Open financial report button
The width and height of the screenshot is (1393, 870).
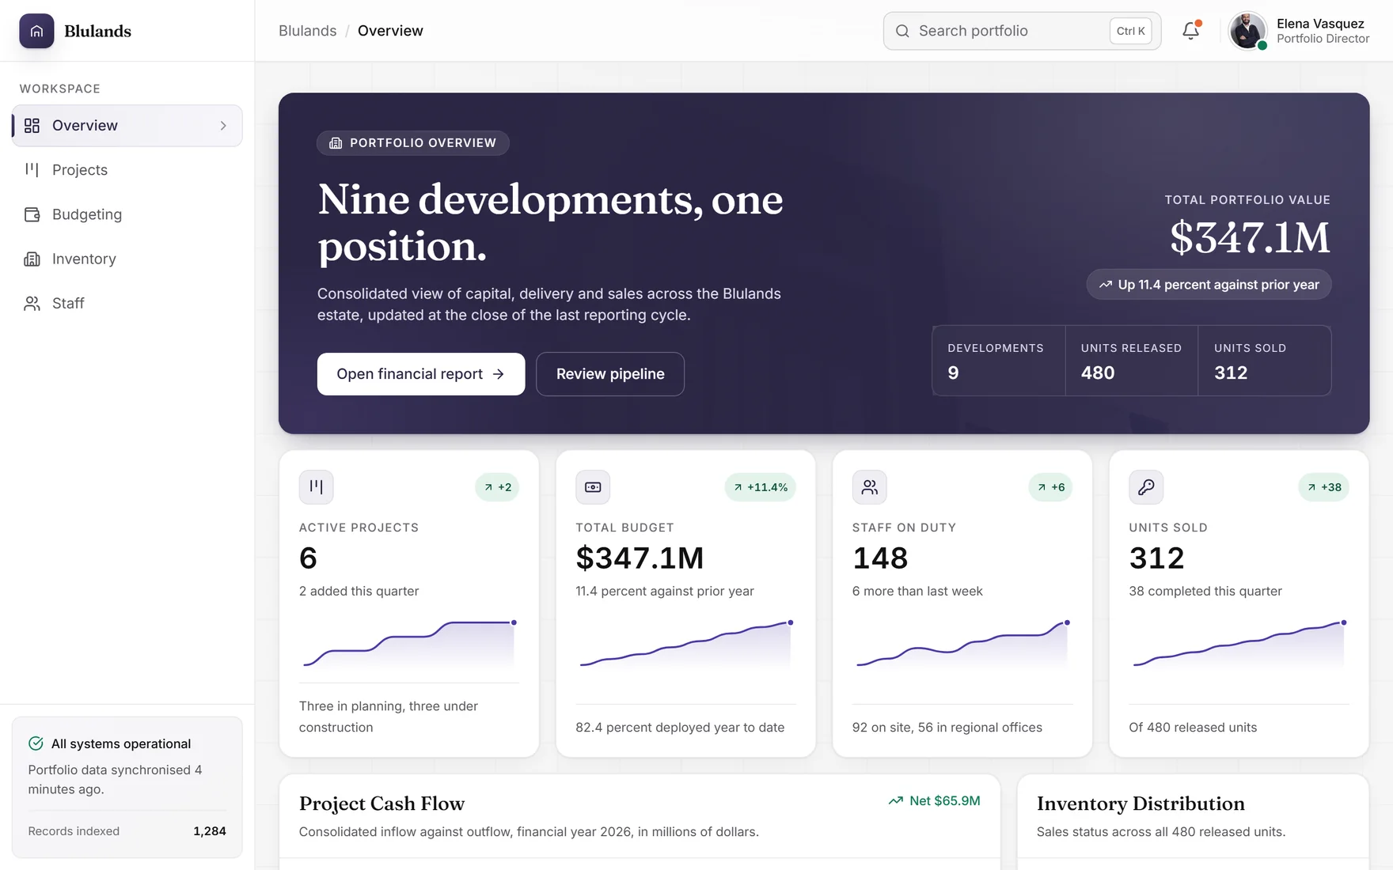coord(421,374)
